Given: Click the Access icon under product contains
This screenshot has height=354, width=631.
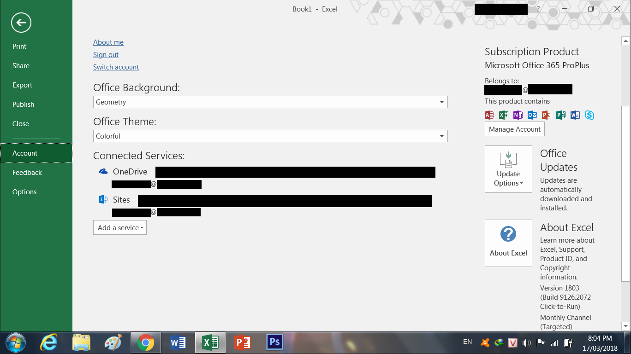Looking at the screenshot, I should coord(489,115).
